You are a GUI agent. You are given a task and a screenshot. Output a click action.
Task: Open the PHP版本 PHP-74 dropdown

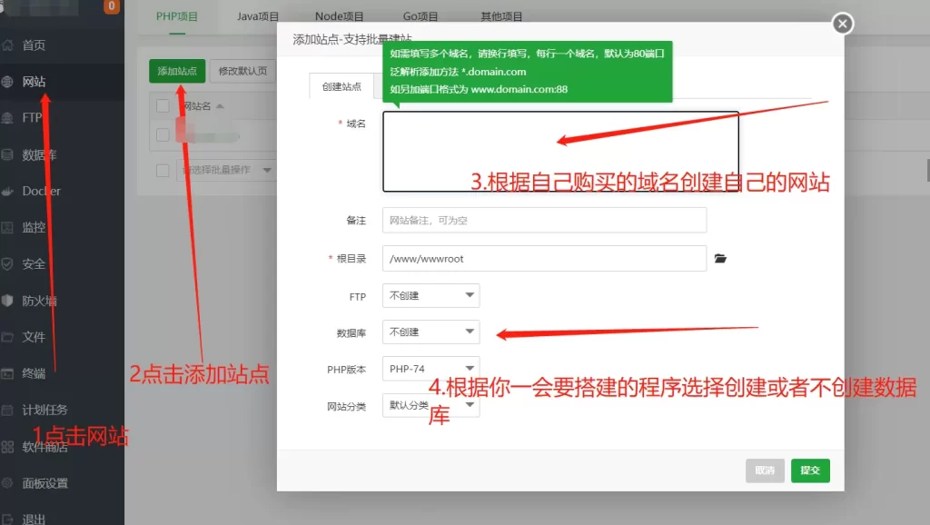pos(430,369)
